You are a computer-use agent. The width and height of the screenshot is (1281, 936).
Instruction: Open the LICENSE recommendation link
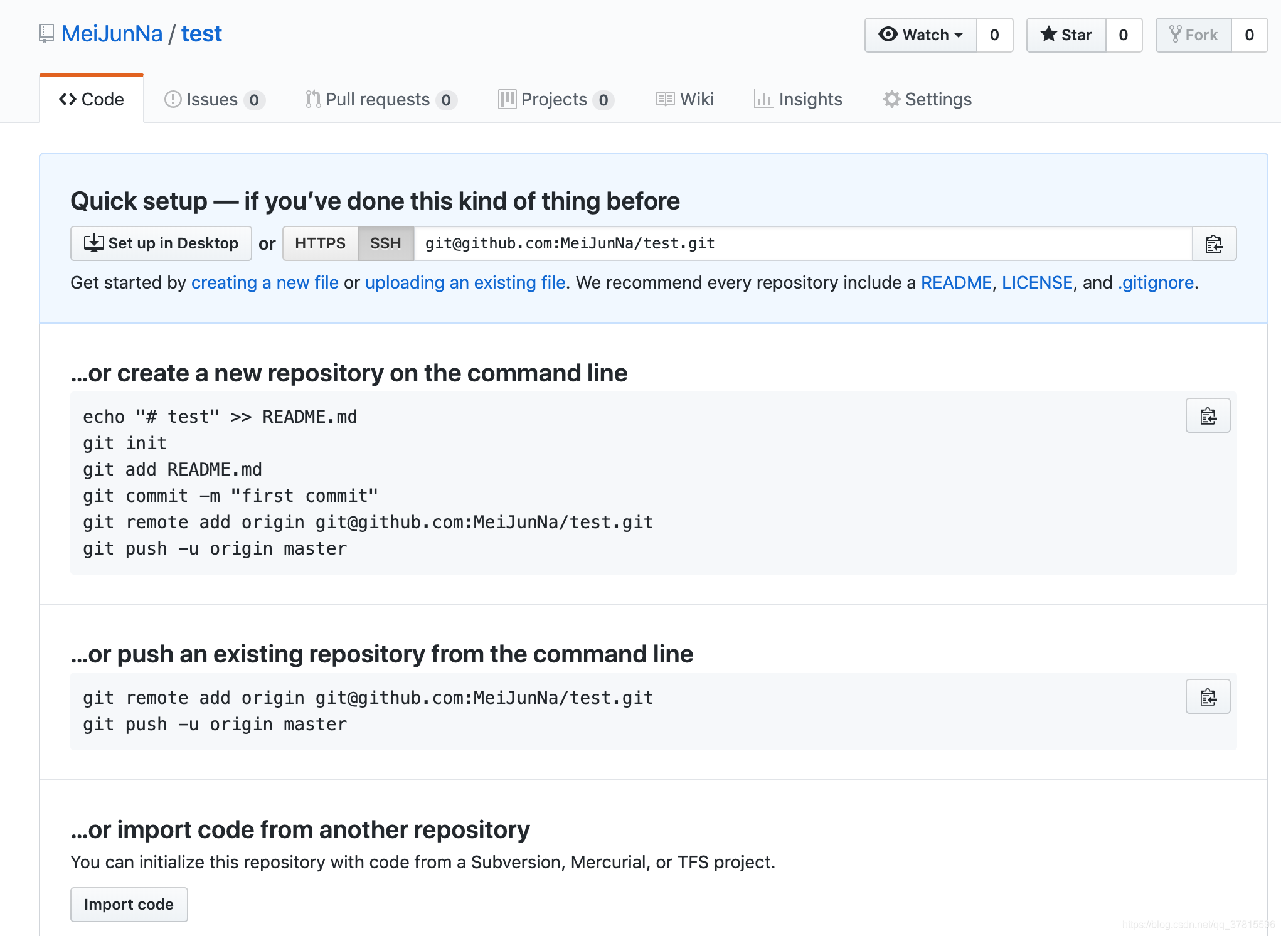[1037, 283]
